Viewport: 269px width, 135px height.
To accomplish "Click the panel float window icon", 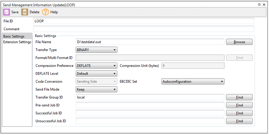I will [259, 4].
